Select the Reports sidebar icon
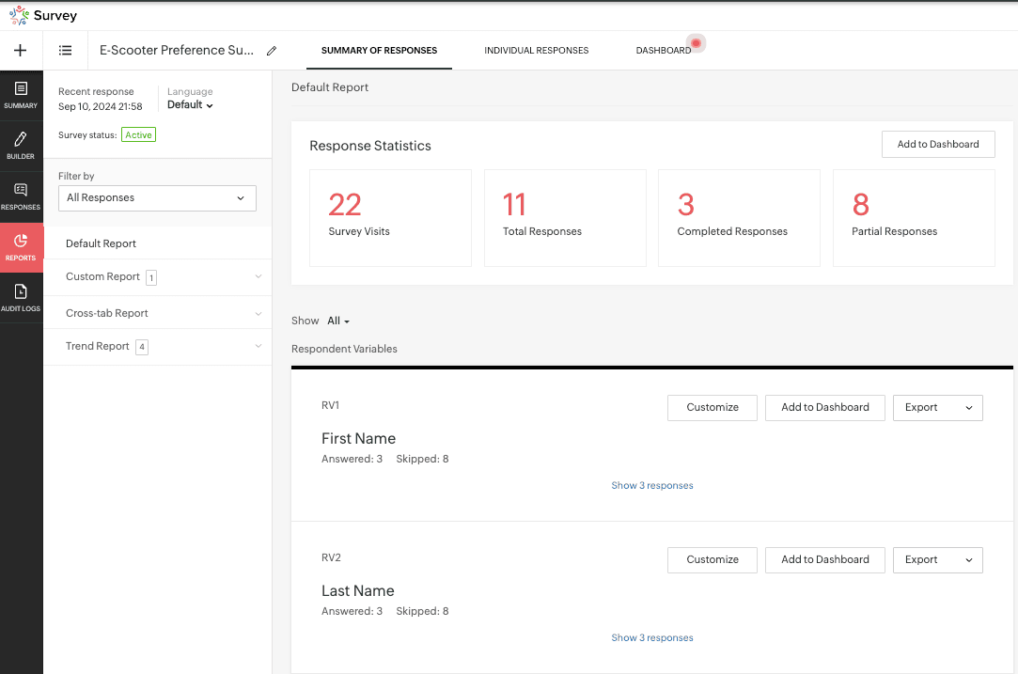This screenshot has width=1018, height=674. (21, 247)
